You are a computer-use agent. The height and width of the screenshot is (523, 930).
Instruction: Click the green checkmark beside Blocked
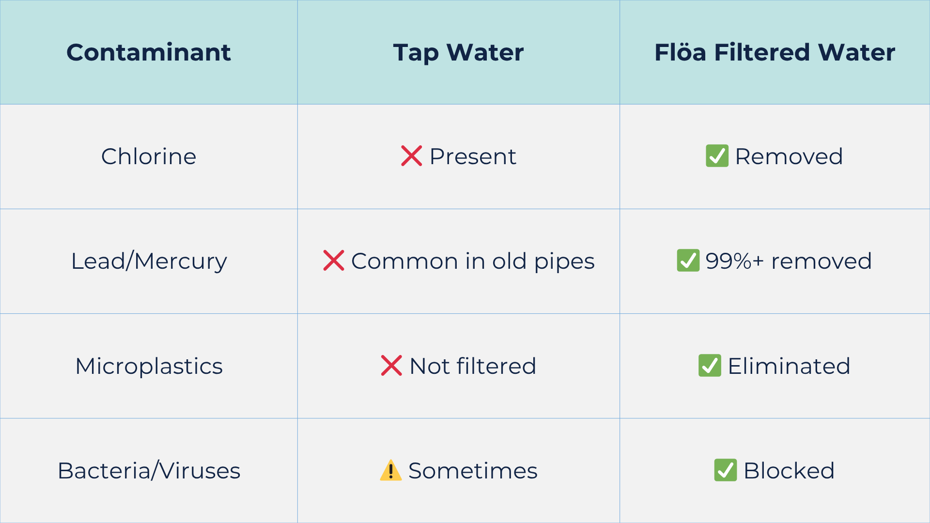pyautogui.click(x=726, y=470)
